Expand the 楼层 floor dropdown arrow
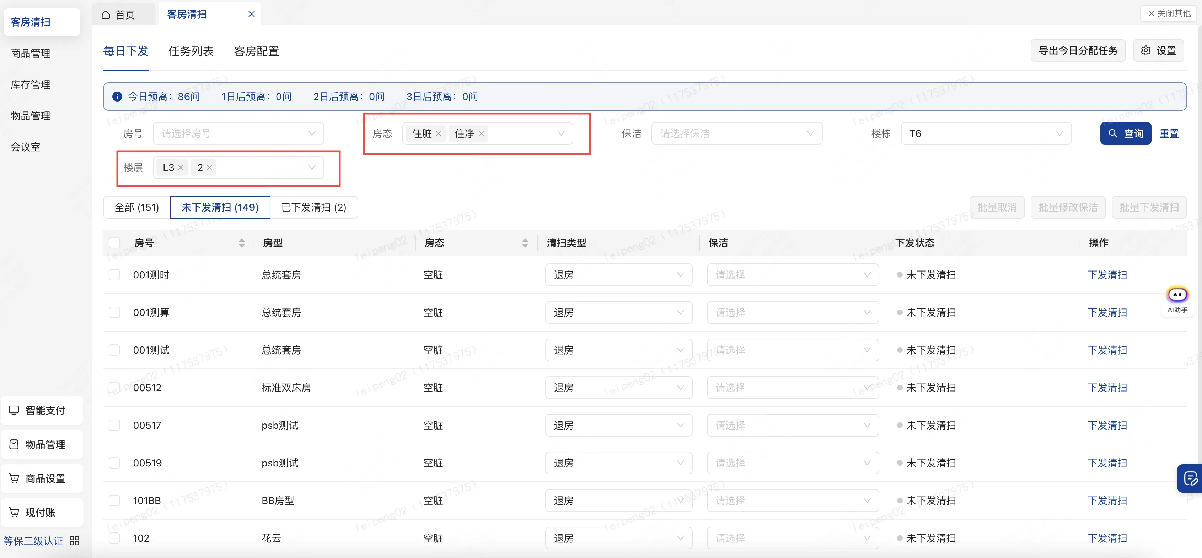This screenshot has height=558, width=1202. click(x=312, y=168)
